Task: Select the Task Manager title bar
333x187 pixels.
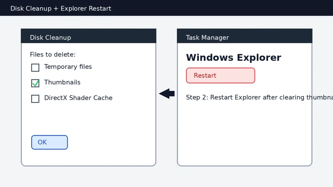Action: click(244, 36)
